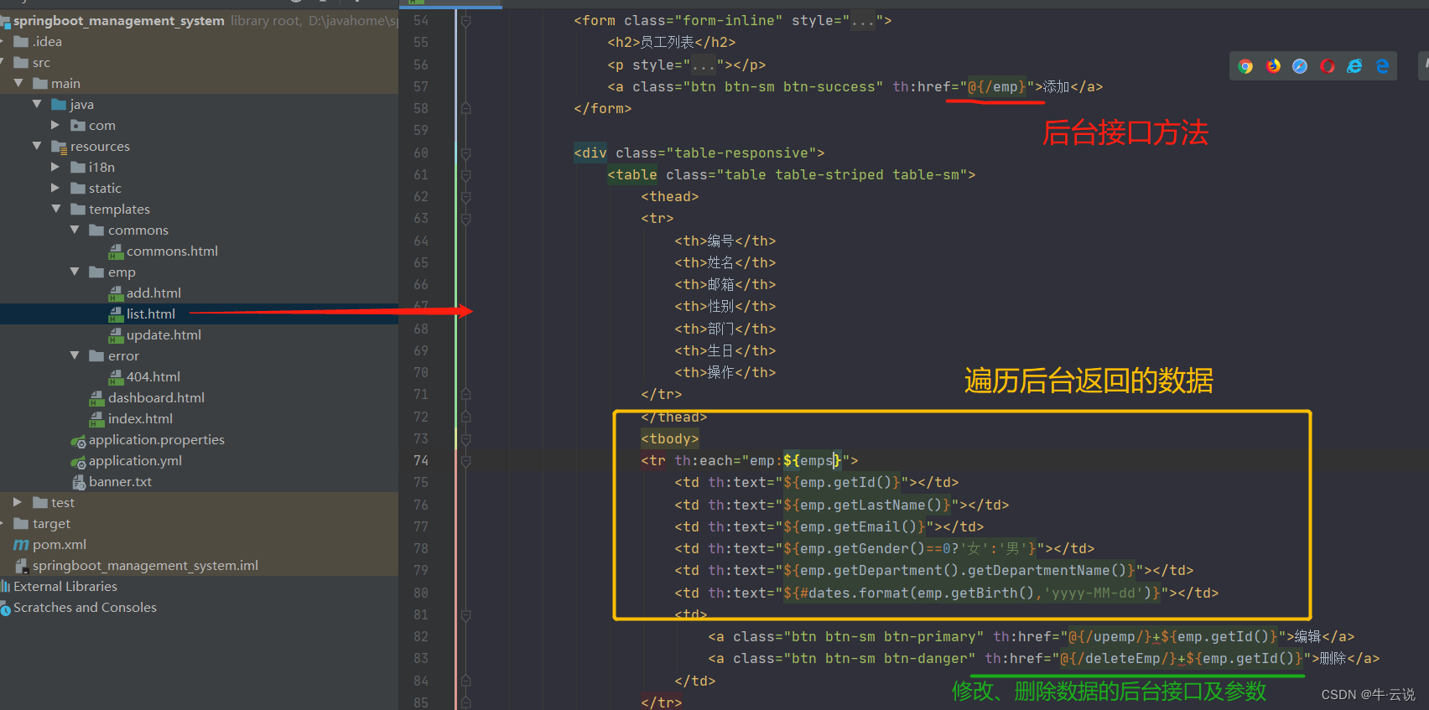
Task: Collapse the emp folder tree node
Action: pos(75,272)
